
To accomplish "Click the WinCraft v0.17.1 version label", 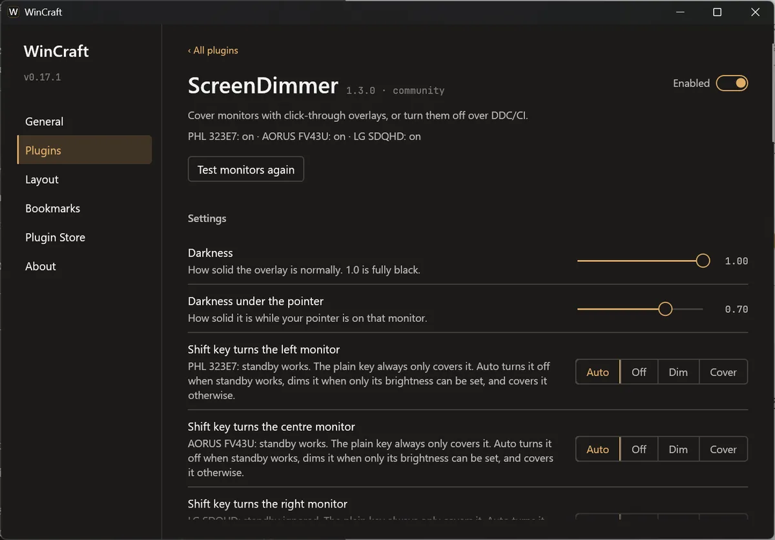I will pos(43,77).
